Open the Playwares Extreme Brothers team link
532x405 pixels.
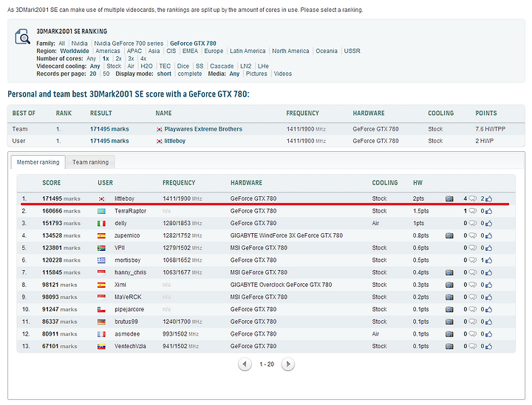point(203,129)
